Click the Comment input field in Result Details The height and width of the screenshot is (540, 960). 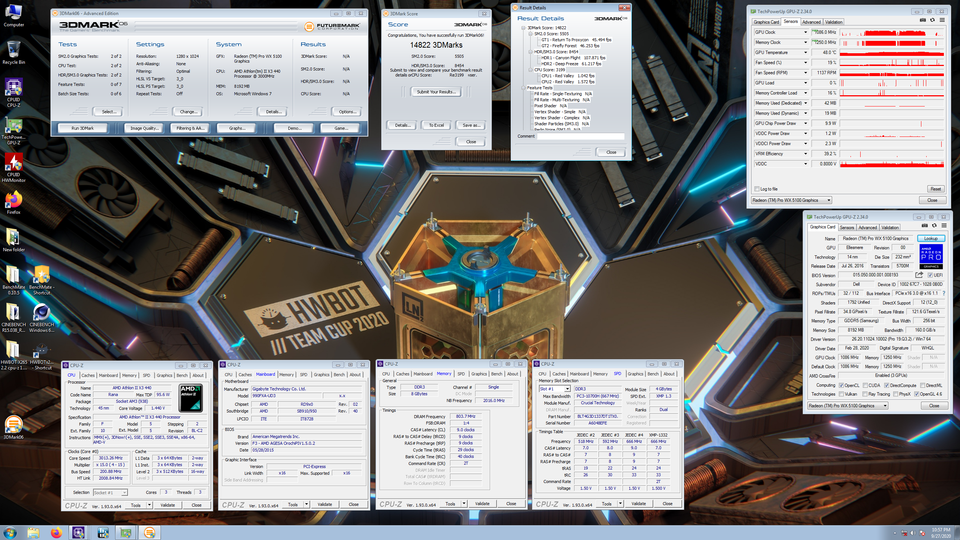tap(581, 136)
